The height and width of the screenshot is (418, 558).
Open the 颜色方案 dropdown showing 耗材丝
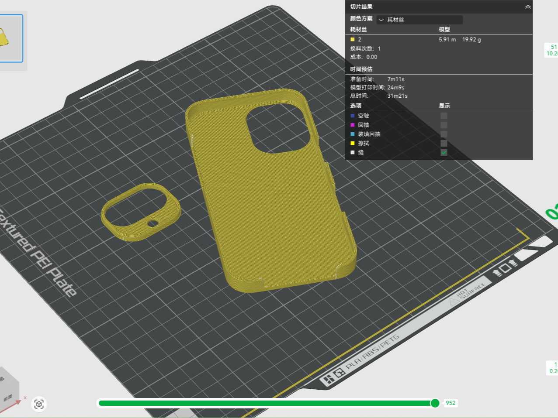419,20
